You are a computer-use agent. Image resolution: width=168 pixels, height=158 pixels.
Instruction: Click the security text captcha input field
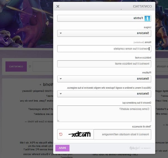tap(122, 134)
